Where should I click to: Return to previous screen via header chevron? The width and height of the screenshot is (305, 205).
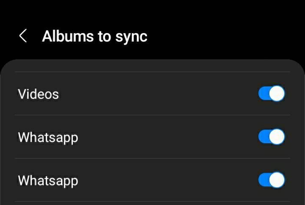click(x=23, y=36)
